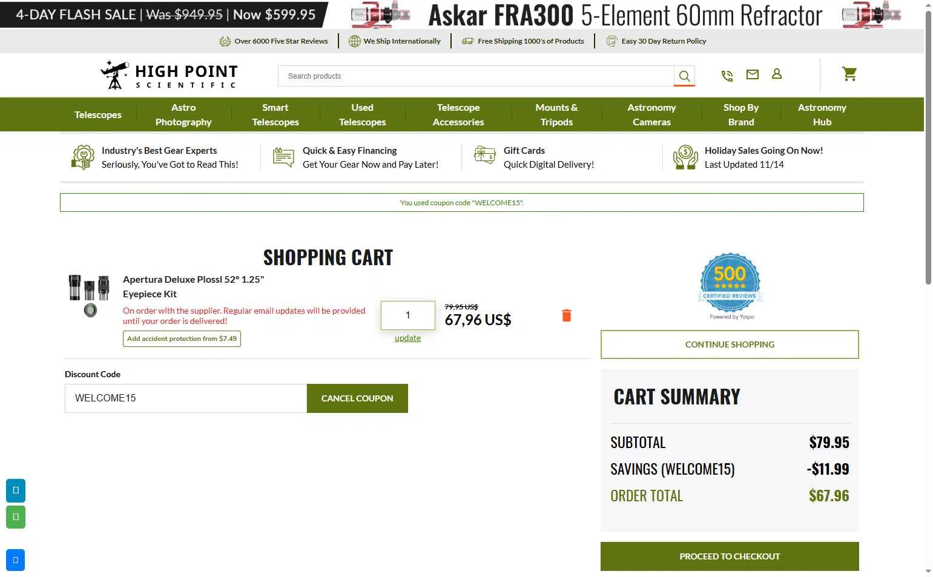This screenshot has height=577, width=933.
Task: Click the Search products field
Action: pyautogui.click(x=476, y=76)
